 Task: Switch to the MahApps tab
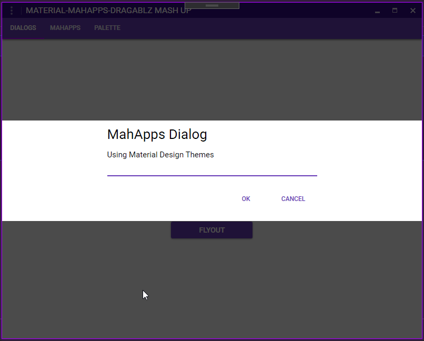pos(65,28)
